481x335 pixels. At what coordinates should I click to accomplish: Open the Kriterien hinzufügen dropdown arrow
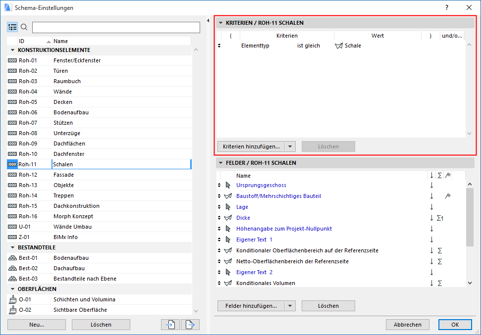click(290, 146)
